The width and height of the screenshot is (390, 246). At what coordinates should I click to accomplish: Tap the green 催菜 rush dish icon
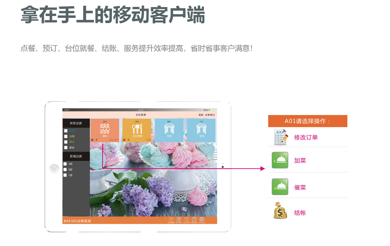[280, 187]
